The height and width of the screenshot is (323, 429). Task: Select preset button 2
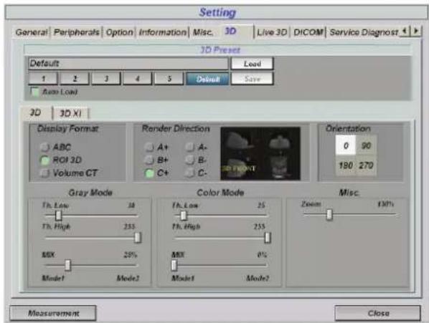click(75, 79)
